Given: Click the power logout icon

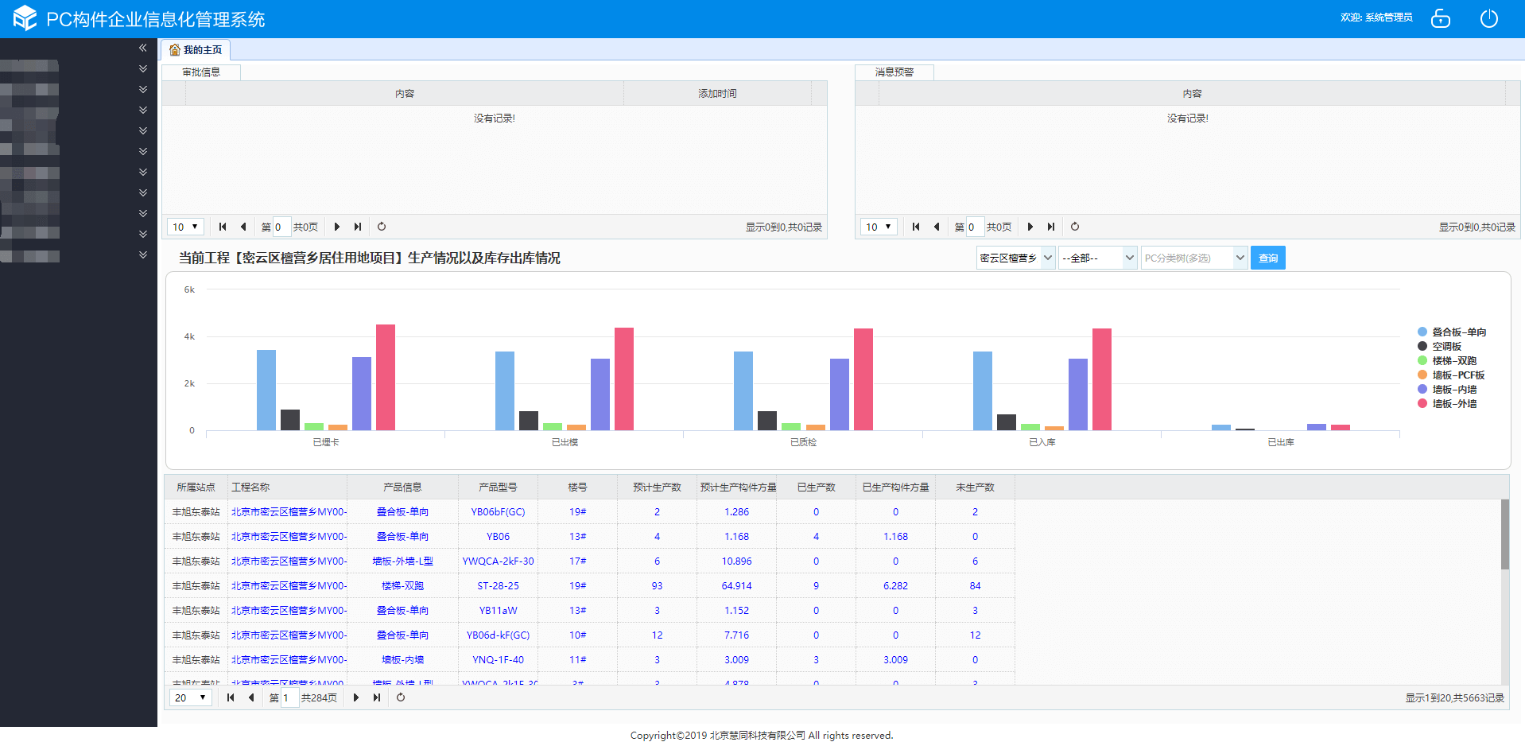Looking at the screenshot, I should click(1488, 18).
